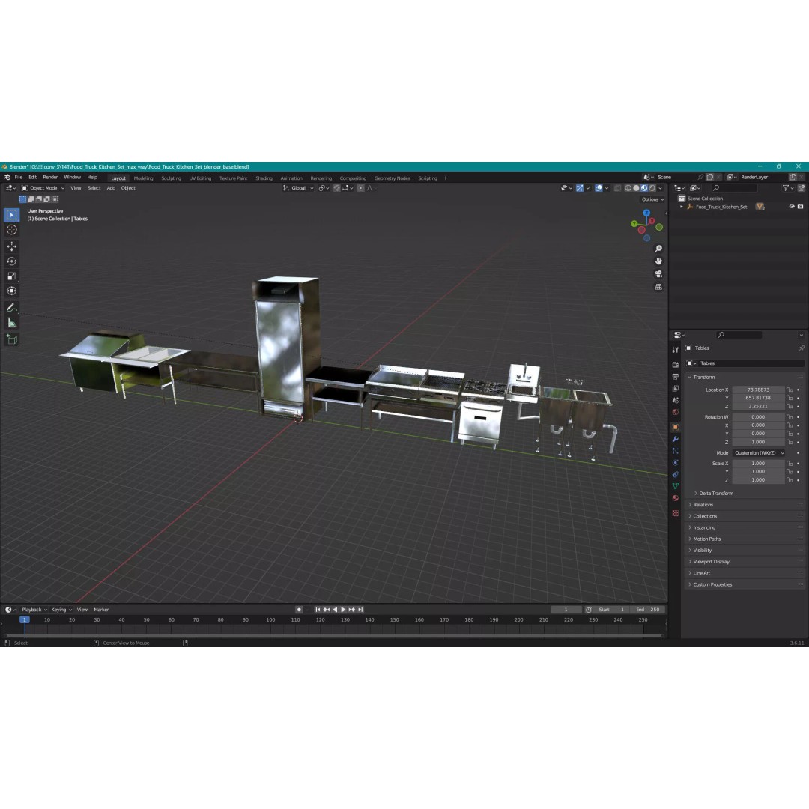Open the Particles properties tab

[676, 451]
